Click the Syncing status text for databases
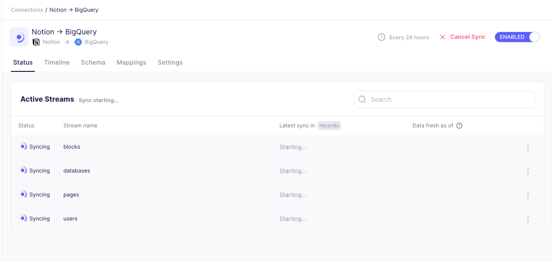552x262 pixels. [x=39, y=171]
